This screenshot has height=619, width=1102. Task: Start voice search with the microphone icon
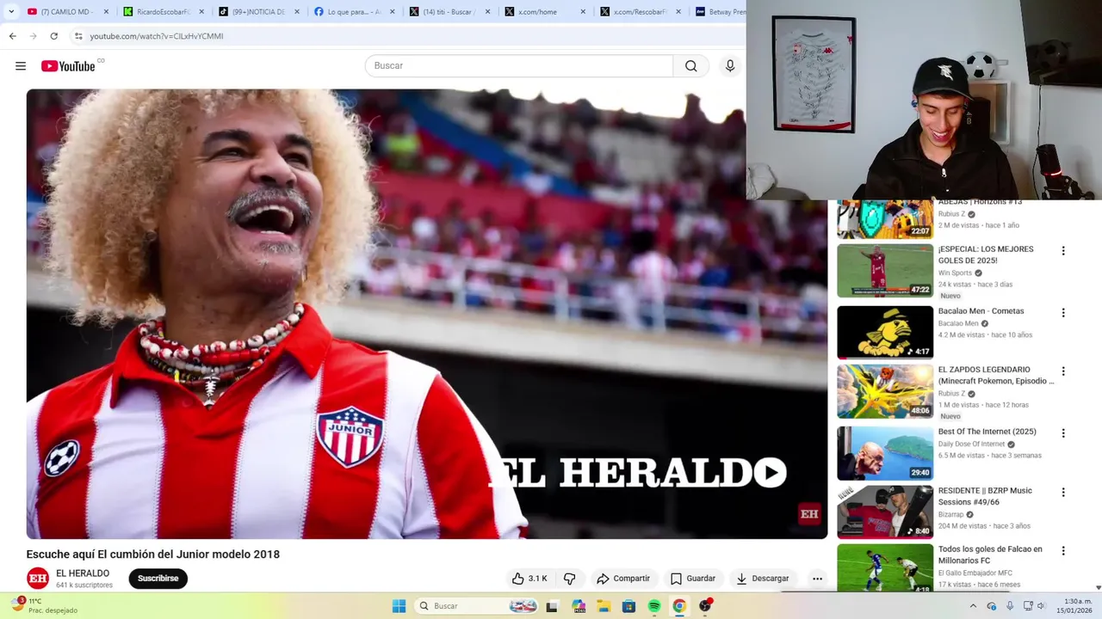730,66
